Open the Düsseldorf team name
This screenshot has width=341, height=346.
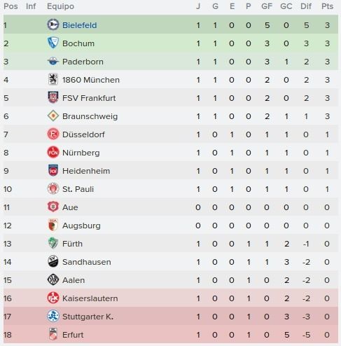(x=83, y=134)
